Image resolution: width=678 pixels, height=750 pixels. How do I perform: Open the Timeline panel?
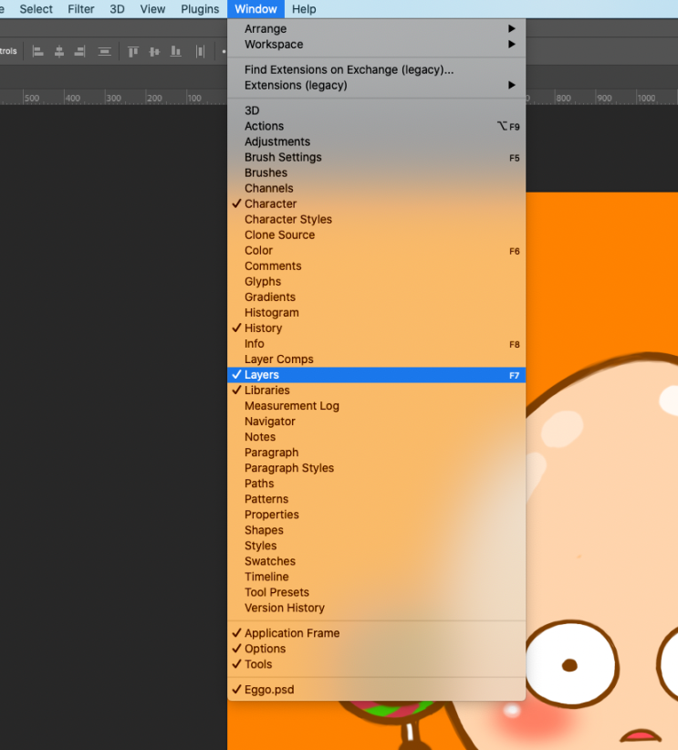[x=376, y=577]
